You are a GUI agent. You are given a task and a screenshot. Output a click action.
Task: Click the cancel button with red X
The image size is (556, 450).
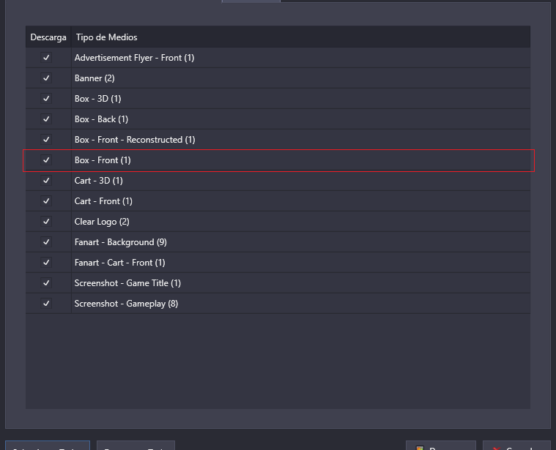[516, 446]
